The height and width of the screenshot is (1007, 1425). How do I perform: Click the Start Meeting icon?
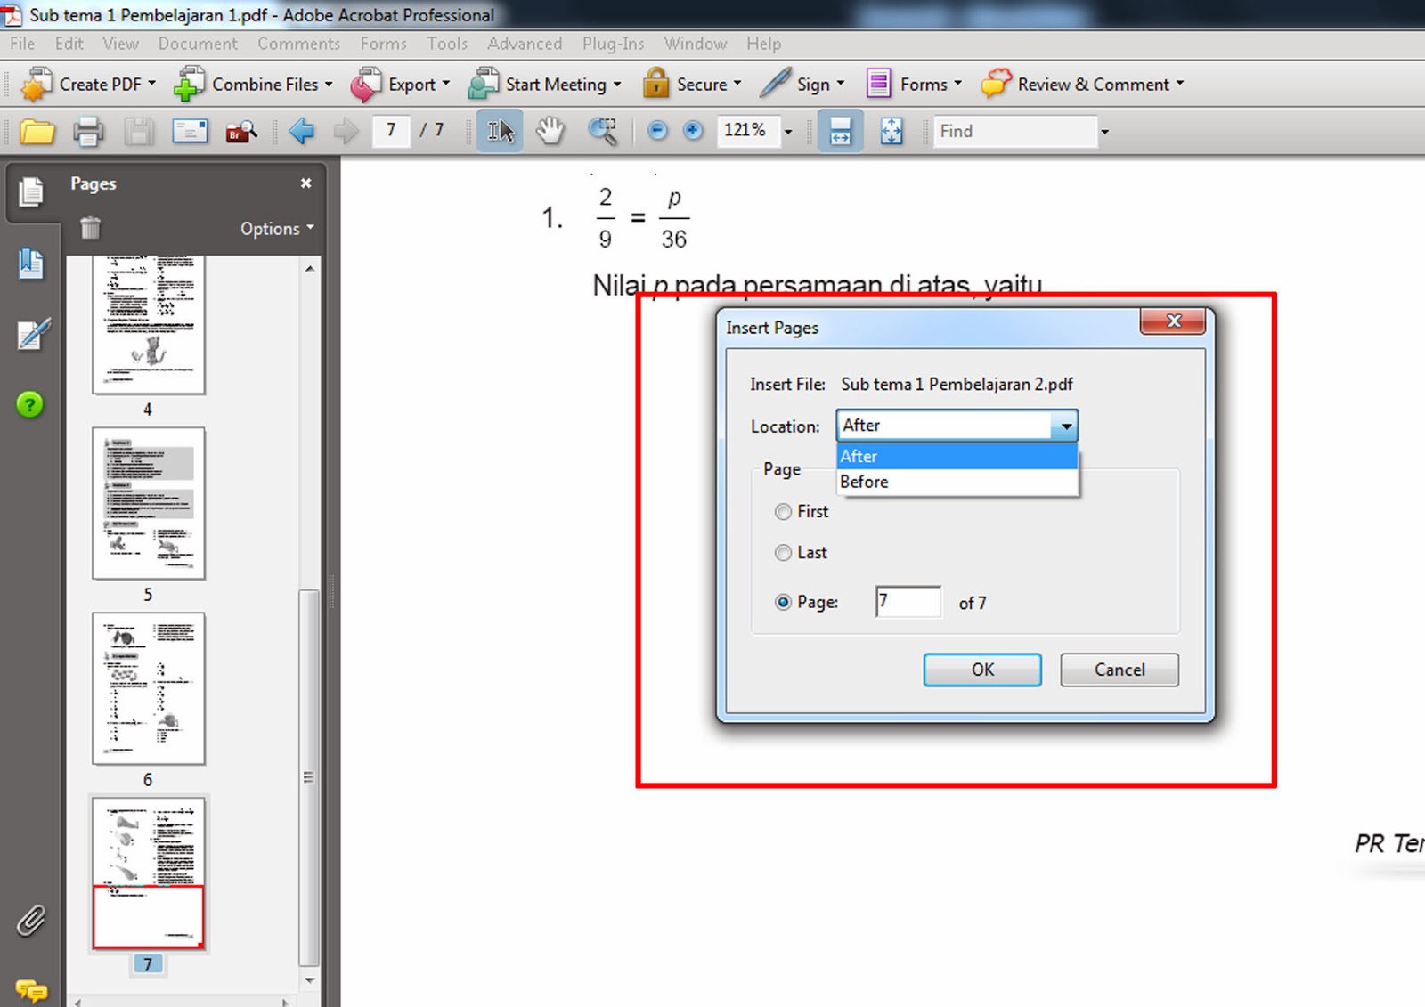[484, 85]
